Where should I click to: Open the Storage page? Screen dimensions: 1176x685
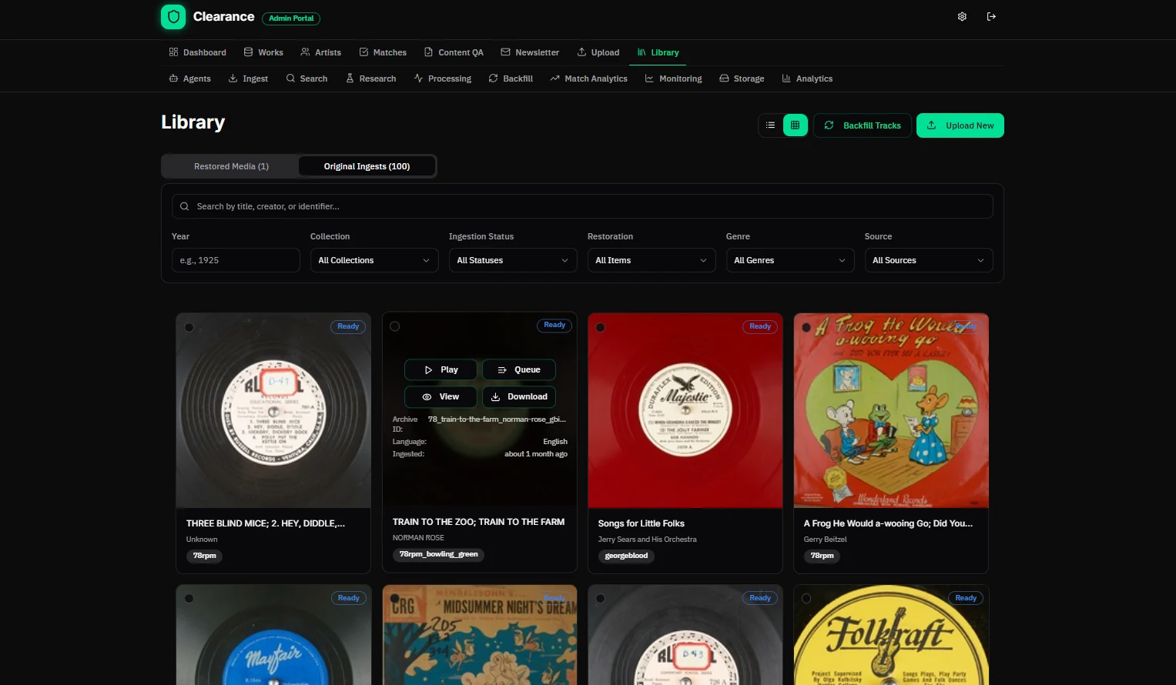[742, 79]
